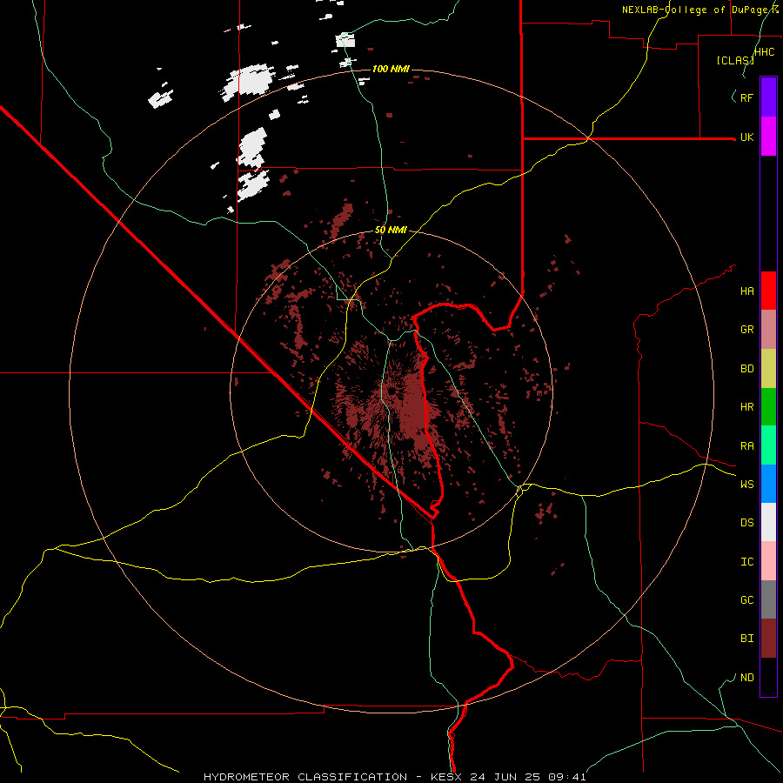783x783 pixels.
Task: Click the RF purple legend swatch
Action: coord(768,97)
